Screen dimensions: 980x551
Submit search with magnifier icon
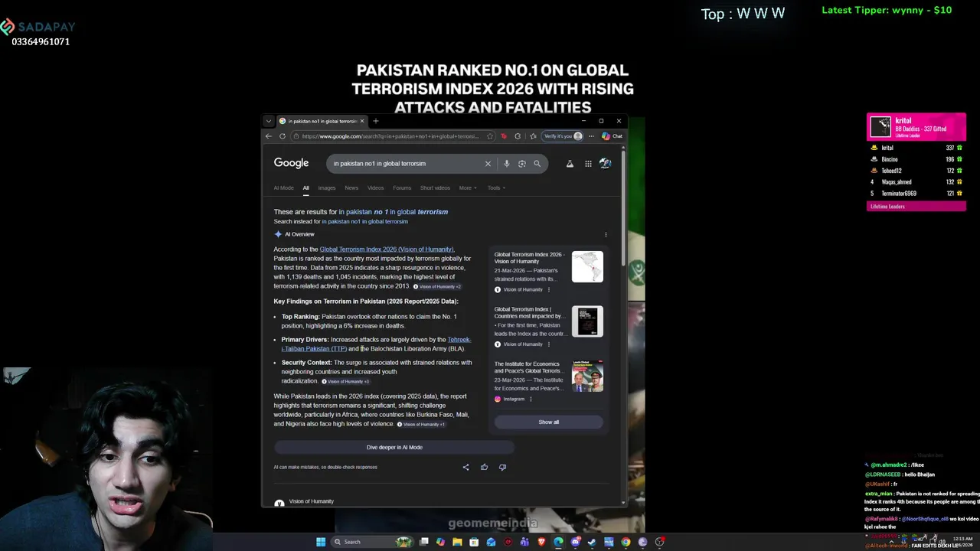coord(537,163)
